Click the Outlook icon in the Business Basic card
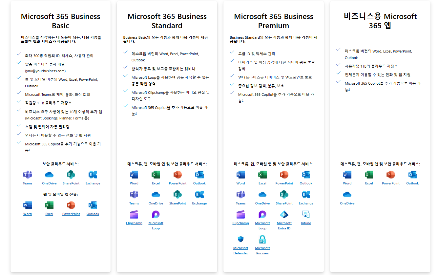 (93, 205)
